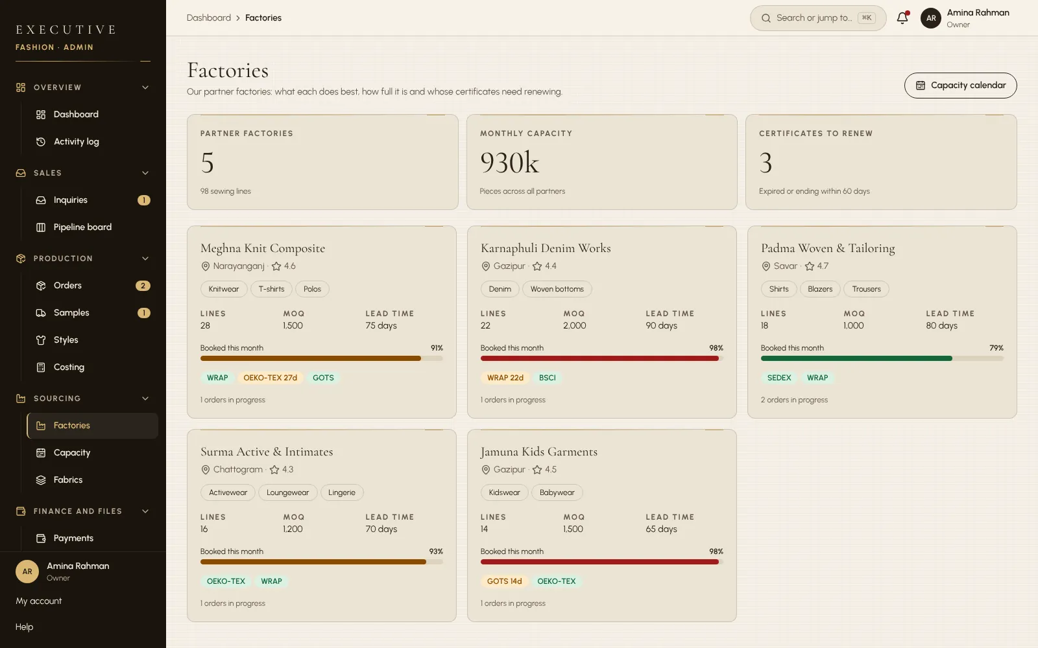Click the WRAP 22d certificate badge

[505, 378]
